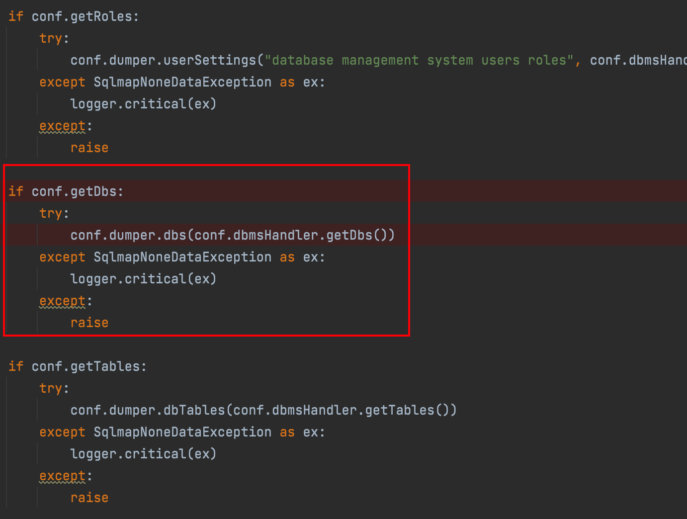The width and height of the screenshot is (687, 519).
Task: Click the conf.dumper.dbTables method call
Action: tap(148, 410)
